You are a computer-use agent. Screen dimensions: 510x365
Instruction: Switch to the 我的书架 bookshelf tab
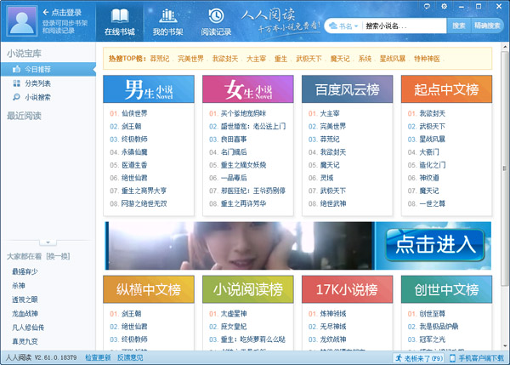point(167,20)
